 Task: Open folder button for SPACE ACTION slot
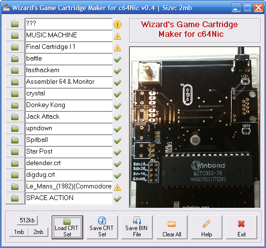15,199
